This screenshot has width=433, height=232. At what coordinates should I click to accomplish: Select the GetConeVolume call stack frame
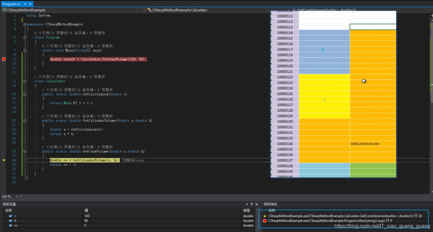point(345,216)
